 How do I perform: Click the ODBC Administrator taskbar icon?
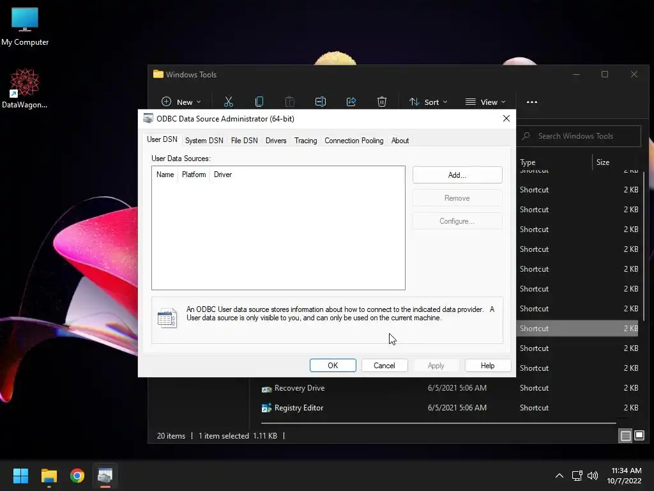(105, 476)
